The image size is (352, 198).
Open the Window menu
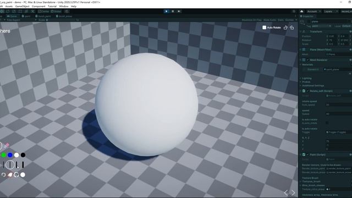[64, 6]
